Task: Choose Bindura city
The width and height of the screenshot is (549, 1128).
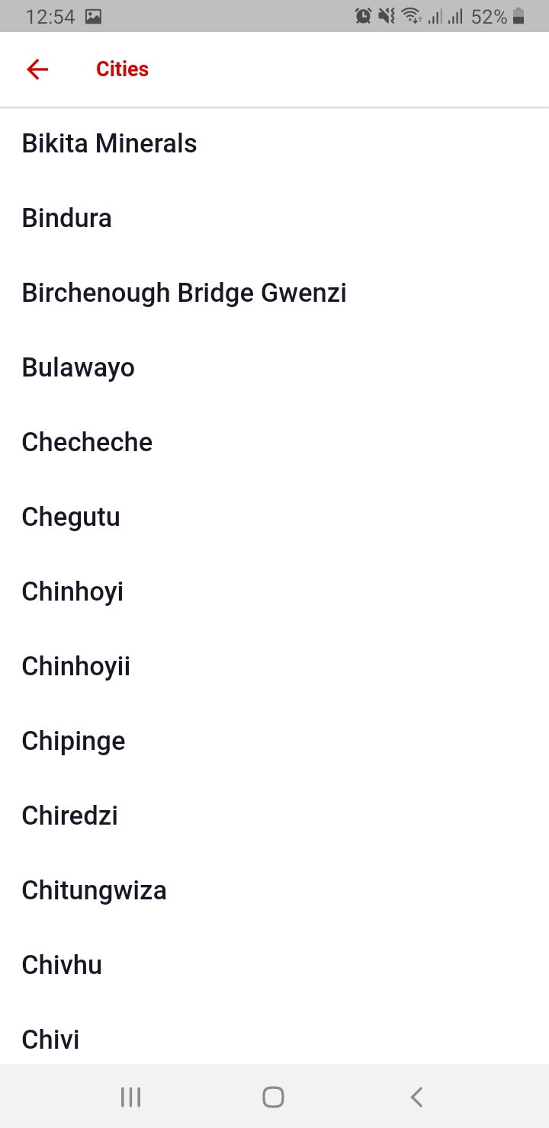Action: tap(67, 218)
